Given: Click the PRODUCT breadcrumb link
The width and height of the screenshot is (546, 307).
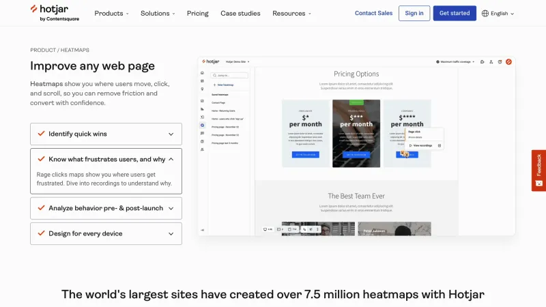Looking at the screenshot, I should click(43, 50).
